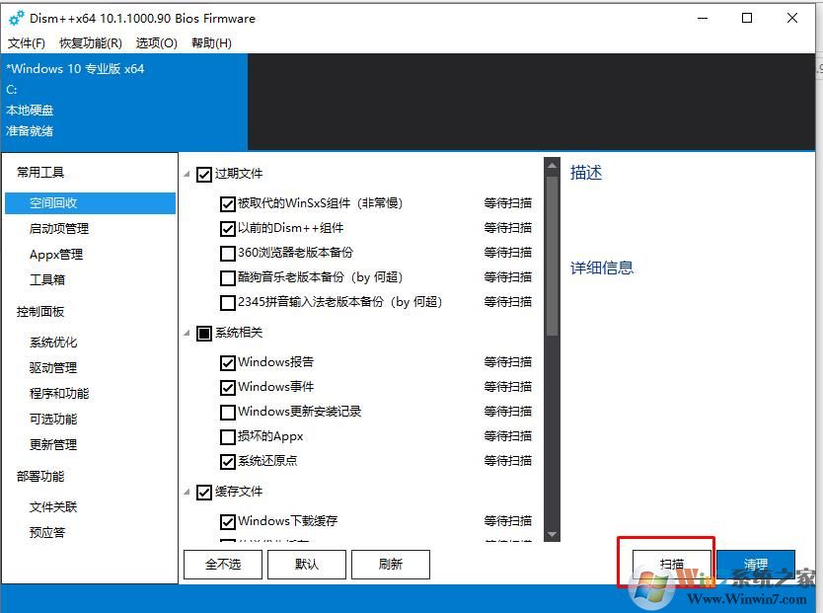Collapse the 过期文件 group
The width and height of the screenshot is (823, 613).
point(187,173)
